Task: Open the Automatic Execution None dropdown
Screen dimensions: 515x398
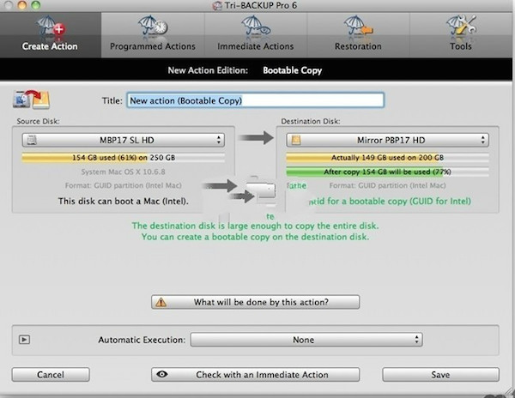Action: tap(306, 340)
